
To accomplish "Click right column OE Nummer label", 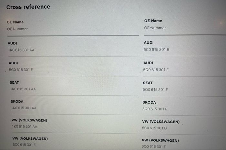I will [155, 28].
